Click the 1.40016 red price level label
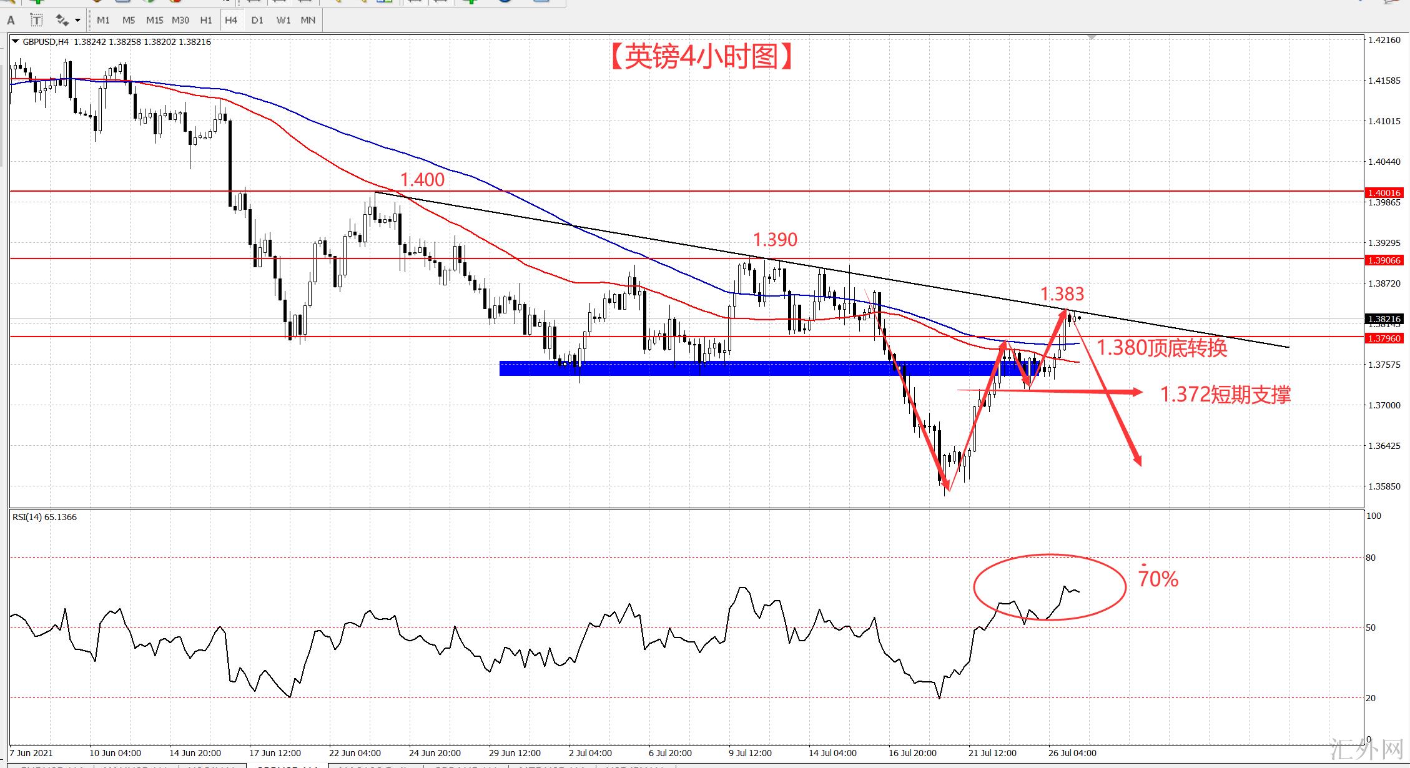 tap(1384, 193)
